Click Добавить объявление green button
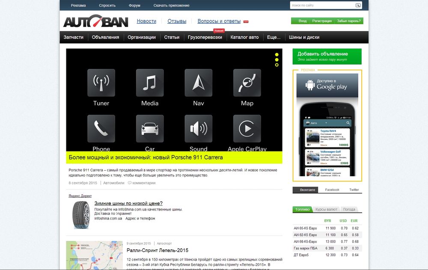This screenshot has height=270, width=428. tap(327, 56)
